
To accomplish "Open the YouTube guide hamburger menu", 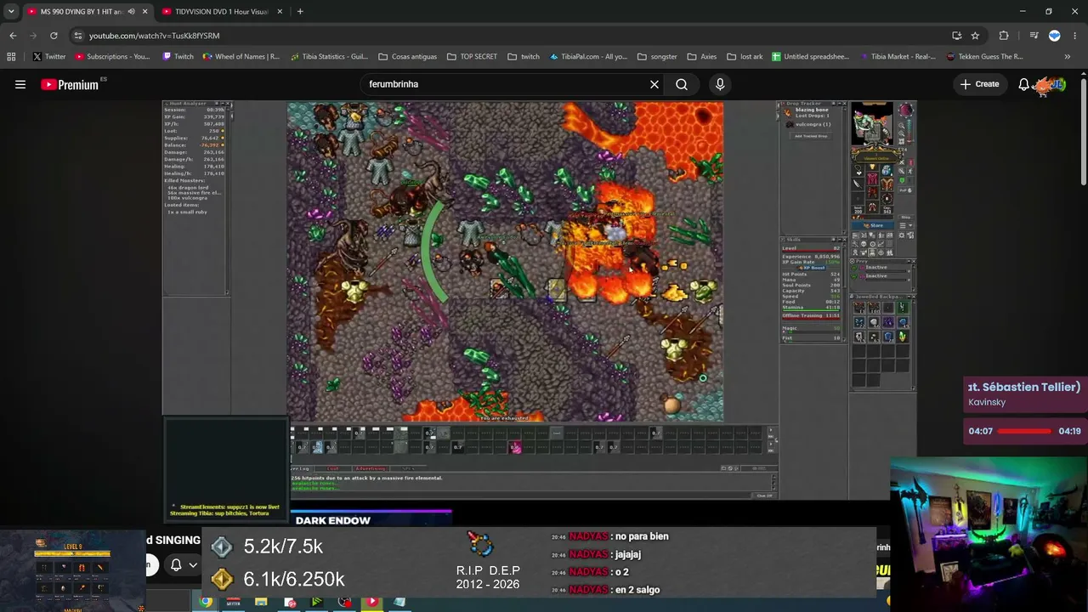I will (20, 84).
